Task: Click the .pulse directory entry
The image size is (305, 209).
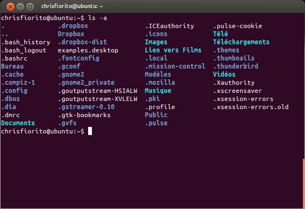Action: point(156,123)
